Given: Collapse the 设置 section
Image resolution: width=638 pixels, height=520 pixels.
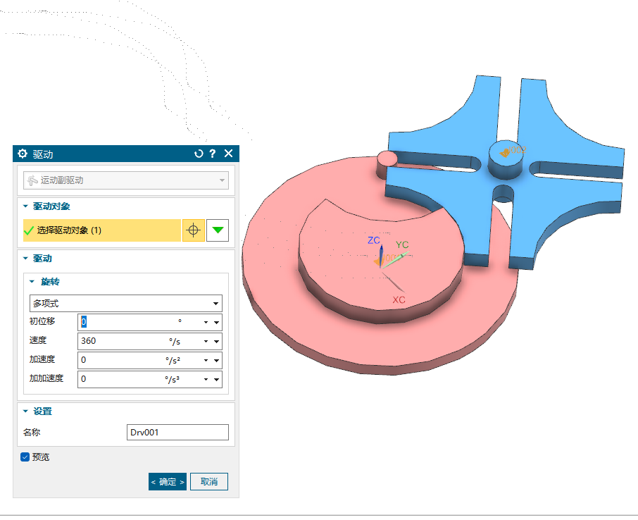Looking at the screenshot, I should coord(26,411).
